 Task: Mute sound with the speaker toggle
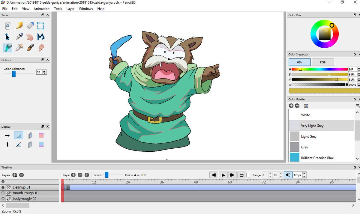[288, 175]
